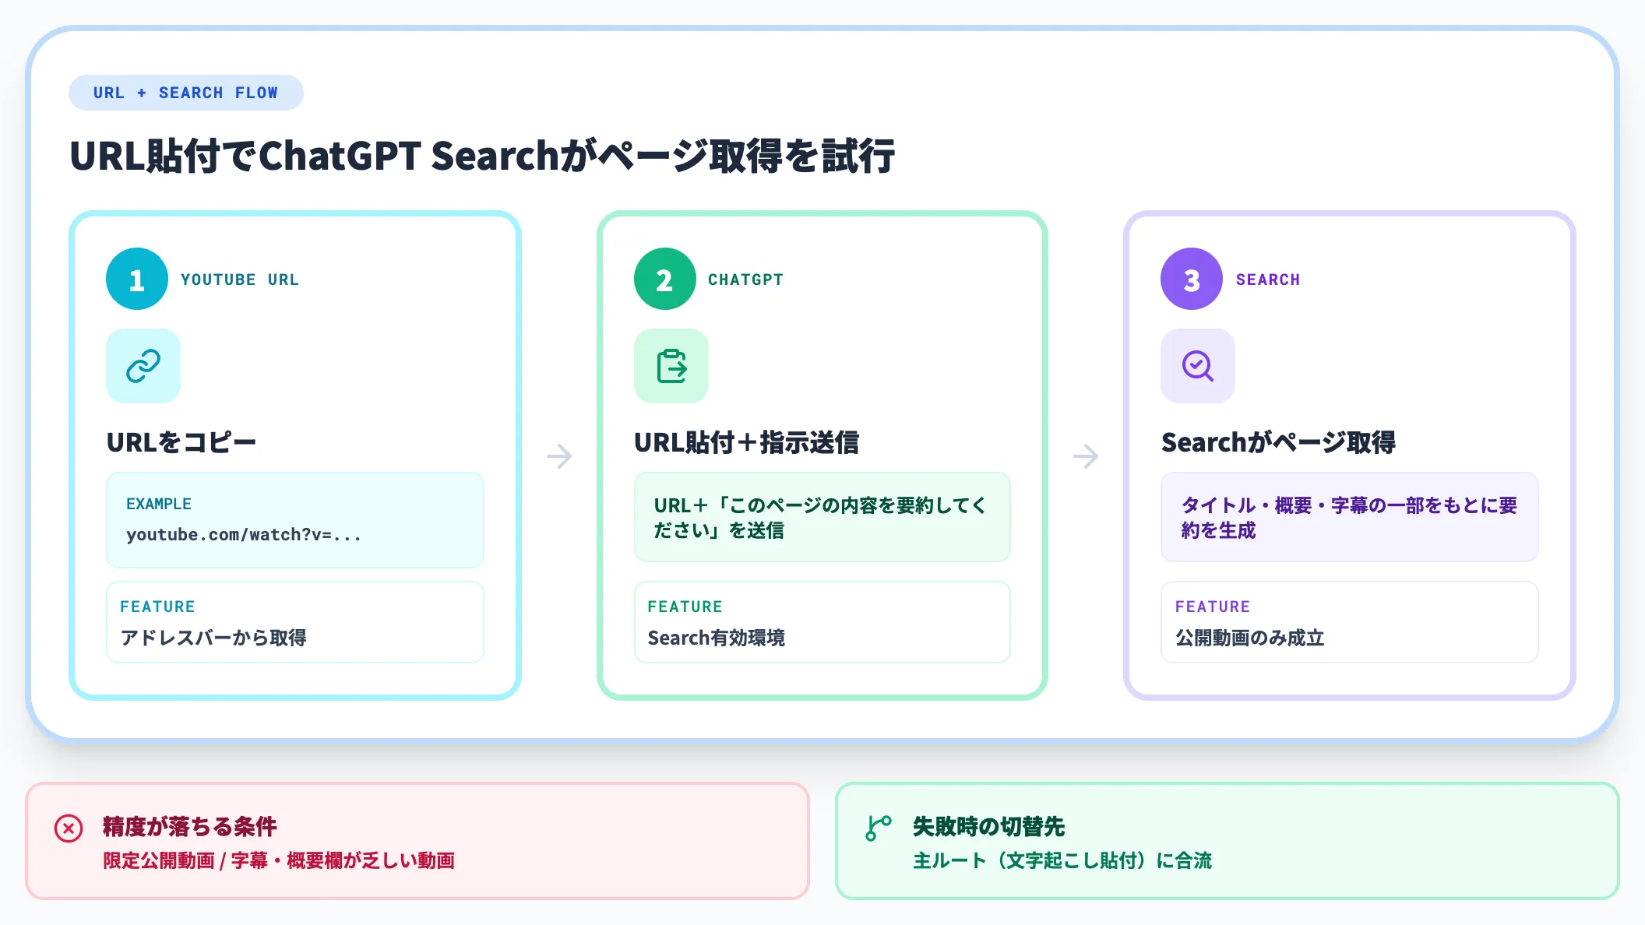The image size is (1645, 925).
Task: Click the magnifier check icon in step 3
Action: pos(1198,366)
